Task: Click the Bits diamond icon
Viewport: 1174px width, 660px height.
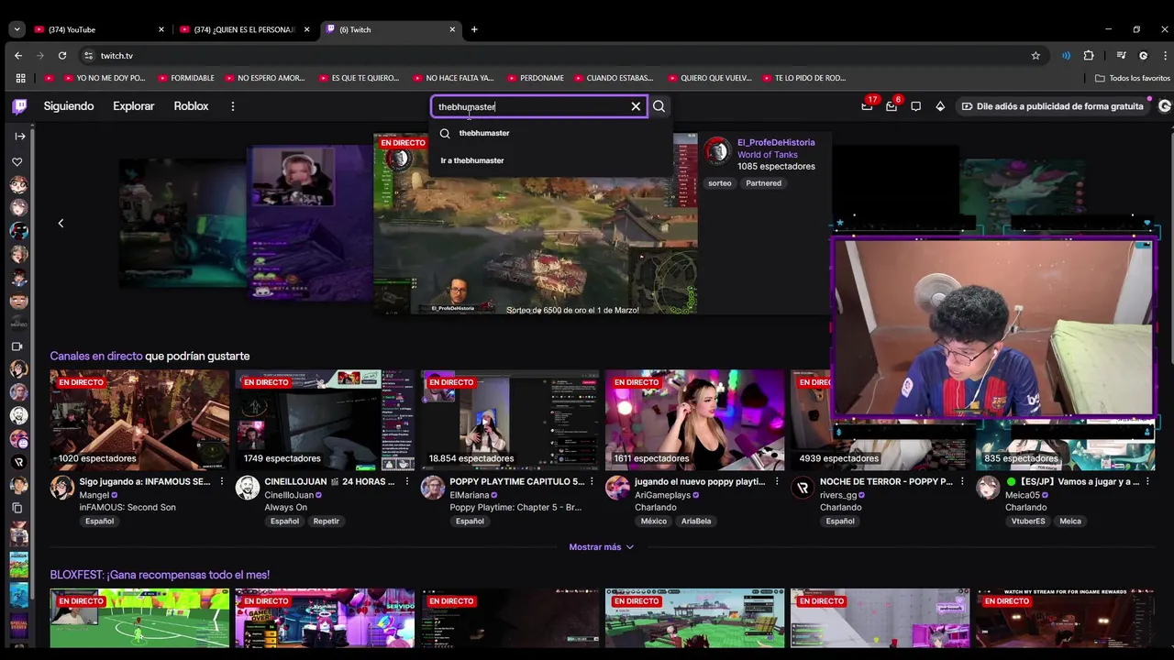Action: (940, 106)
